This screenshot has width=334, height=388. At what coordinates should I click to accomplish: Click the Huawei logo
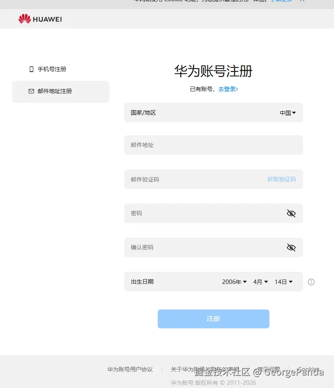point(39,19)
